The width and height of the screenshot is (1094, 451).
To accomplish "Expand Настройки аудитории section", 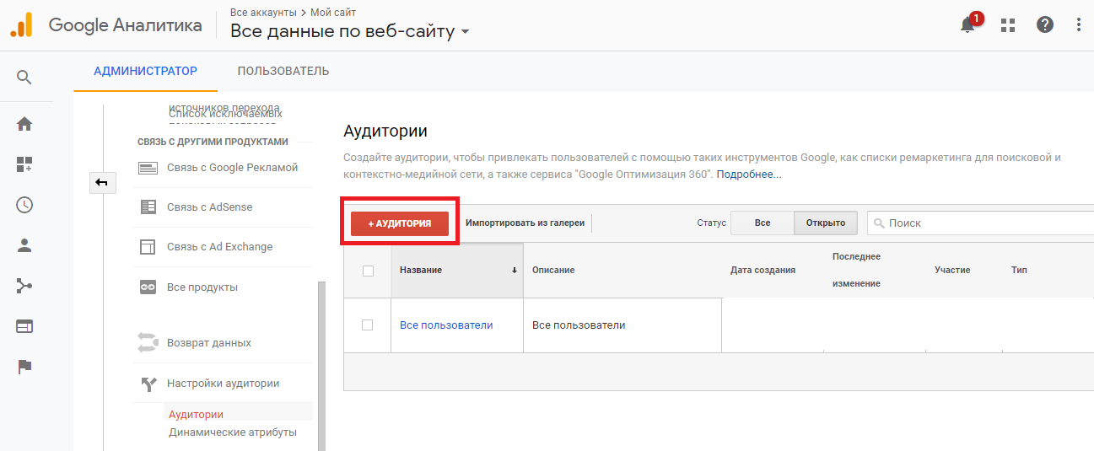I will [x=223, y=384].
